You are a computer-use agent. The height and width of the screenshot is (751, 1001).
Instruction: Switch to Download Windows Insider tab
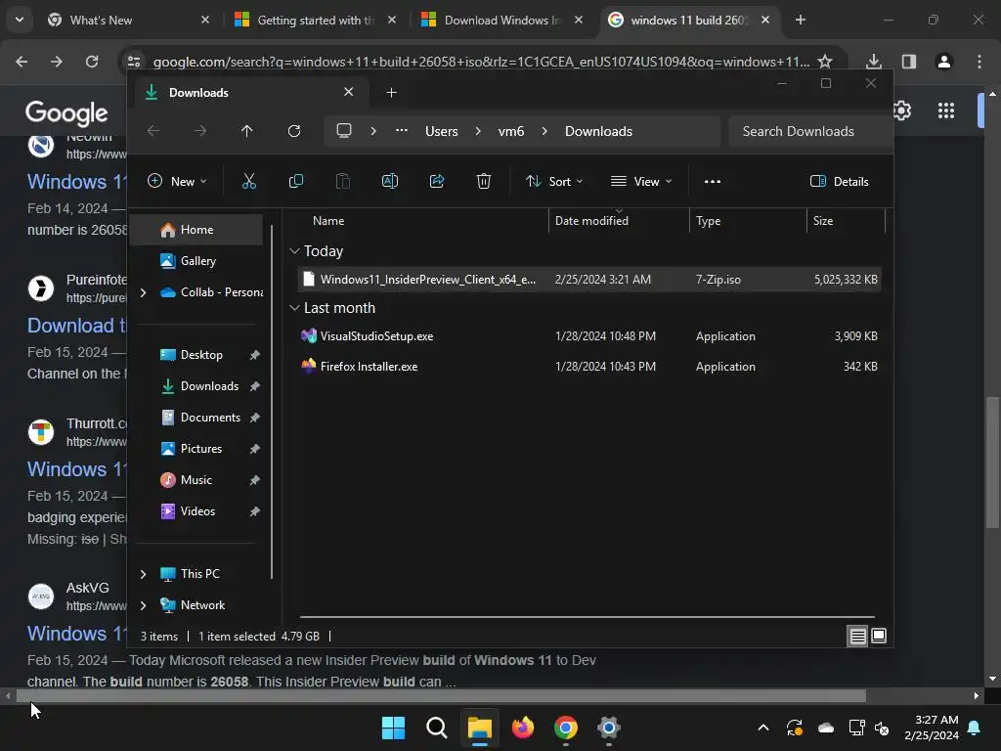[x=503, y=20]
